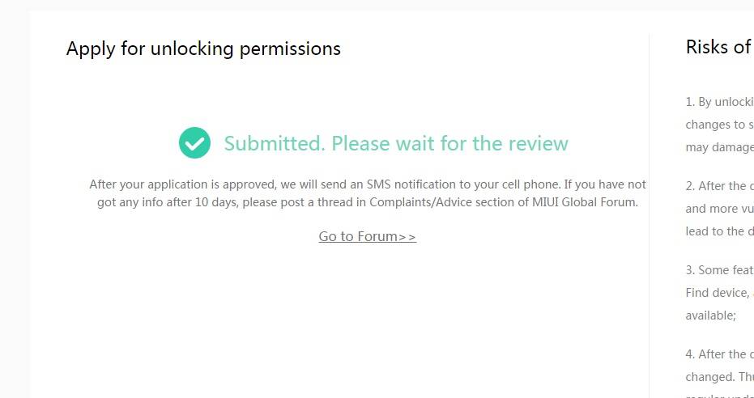The height and width of the screenshot is (398, 754).
Task: Open the Go to Forum link
Action: 367,236
